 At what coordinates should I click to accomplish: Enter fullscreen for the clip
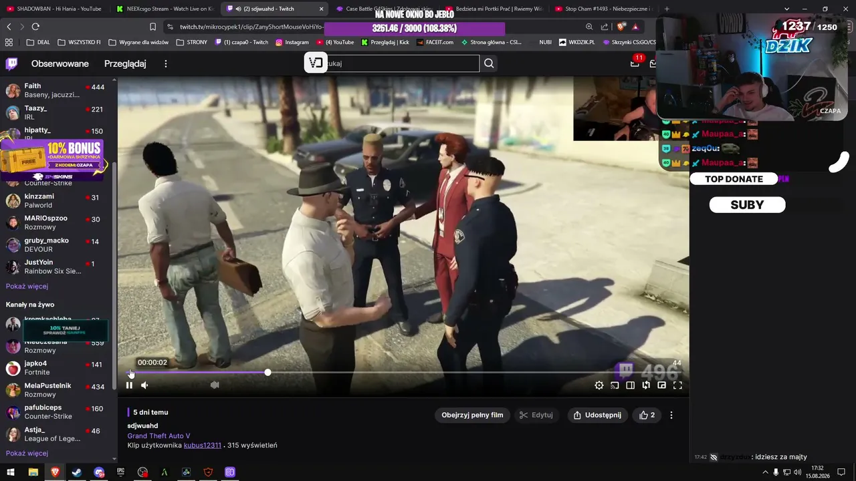click(x=677, y=385)
